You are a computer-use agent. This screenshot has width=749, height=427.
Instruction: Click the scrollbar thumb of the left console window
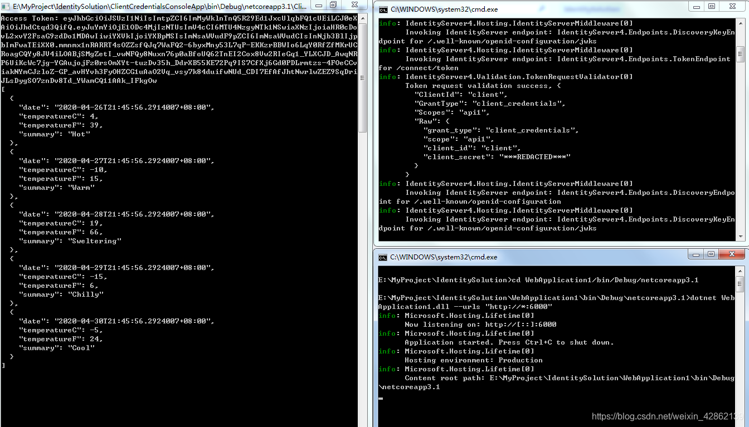(x=363, y=77)
